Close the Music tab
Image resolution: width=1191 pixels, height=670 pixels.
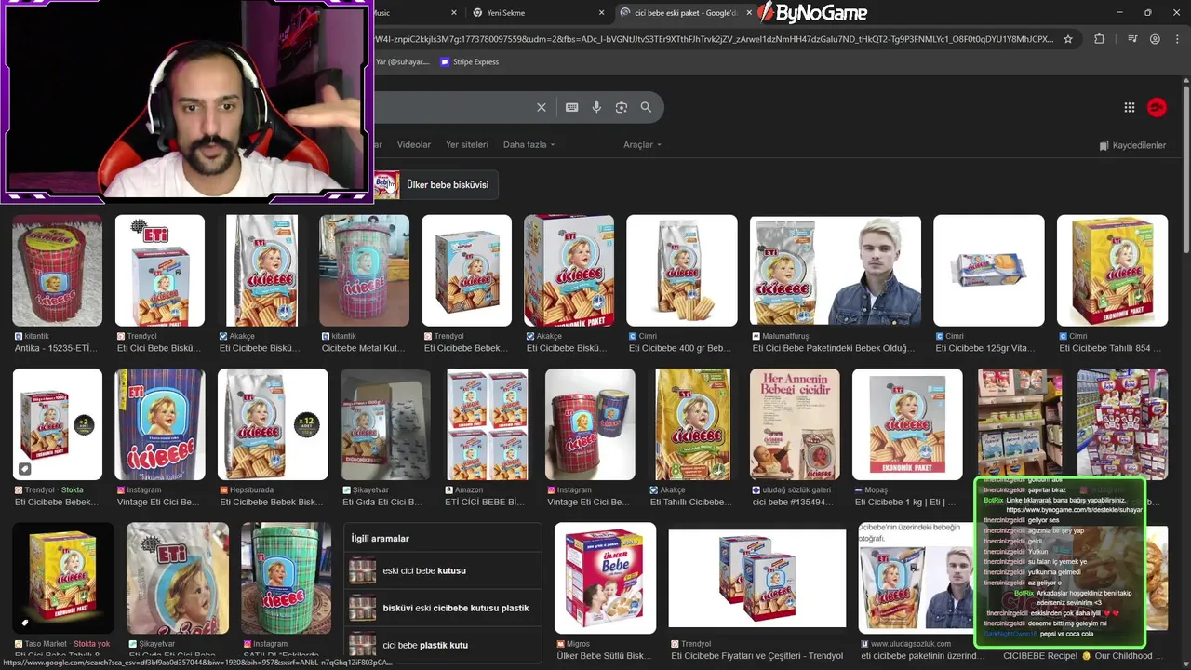[x=454, y=13]
